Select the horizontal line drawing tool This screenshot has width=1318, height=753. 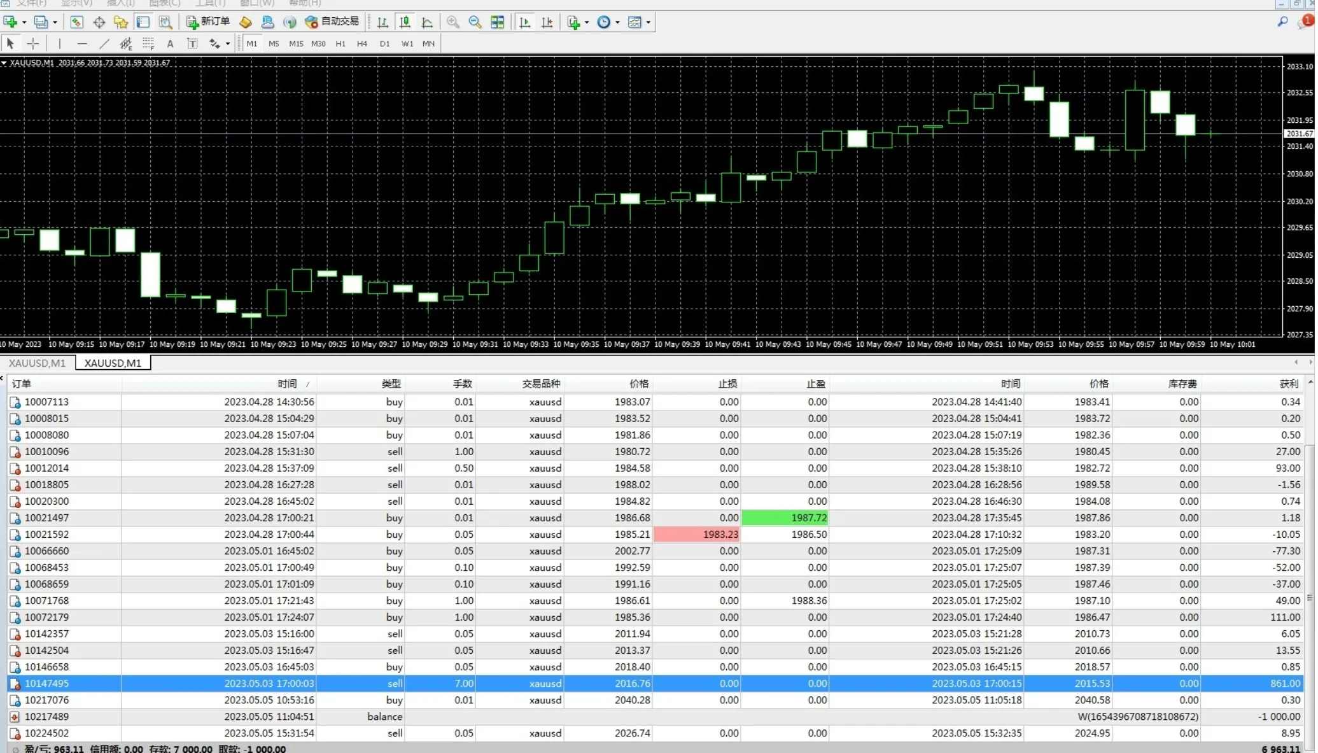(x=81, y=43)
